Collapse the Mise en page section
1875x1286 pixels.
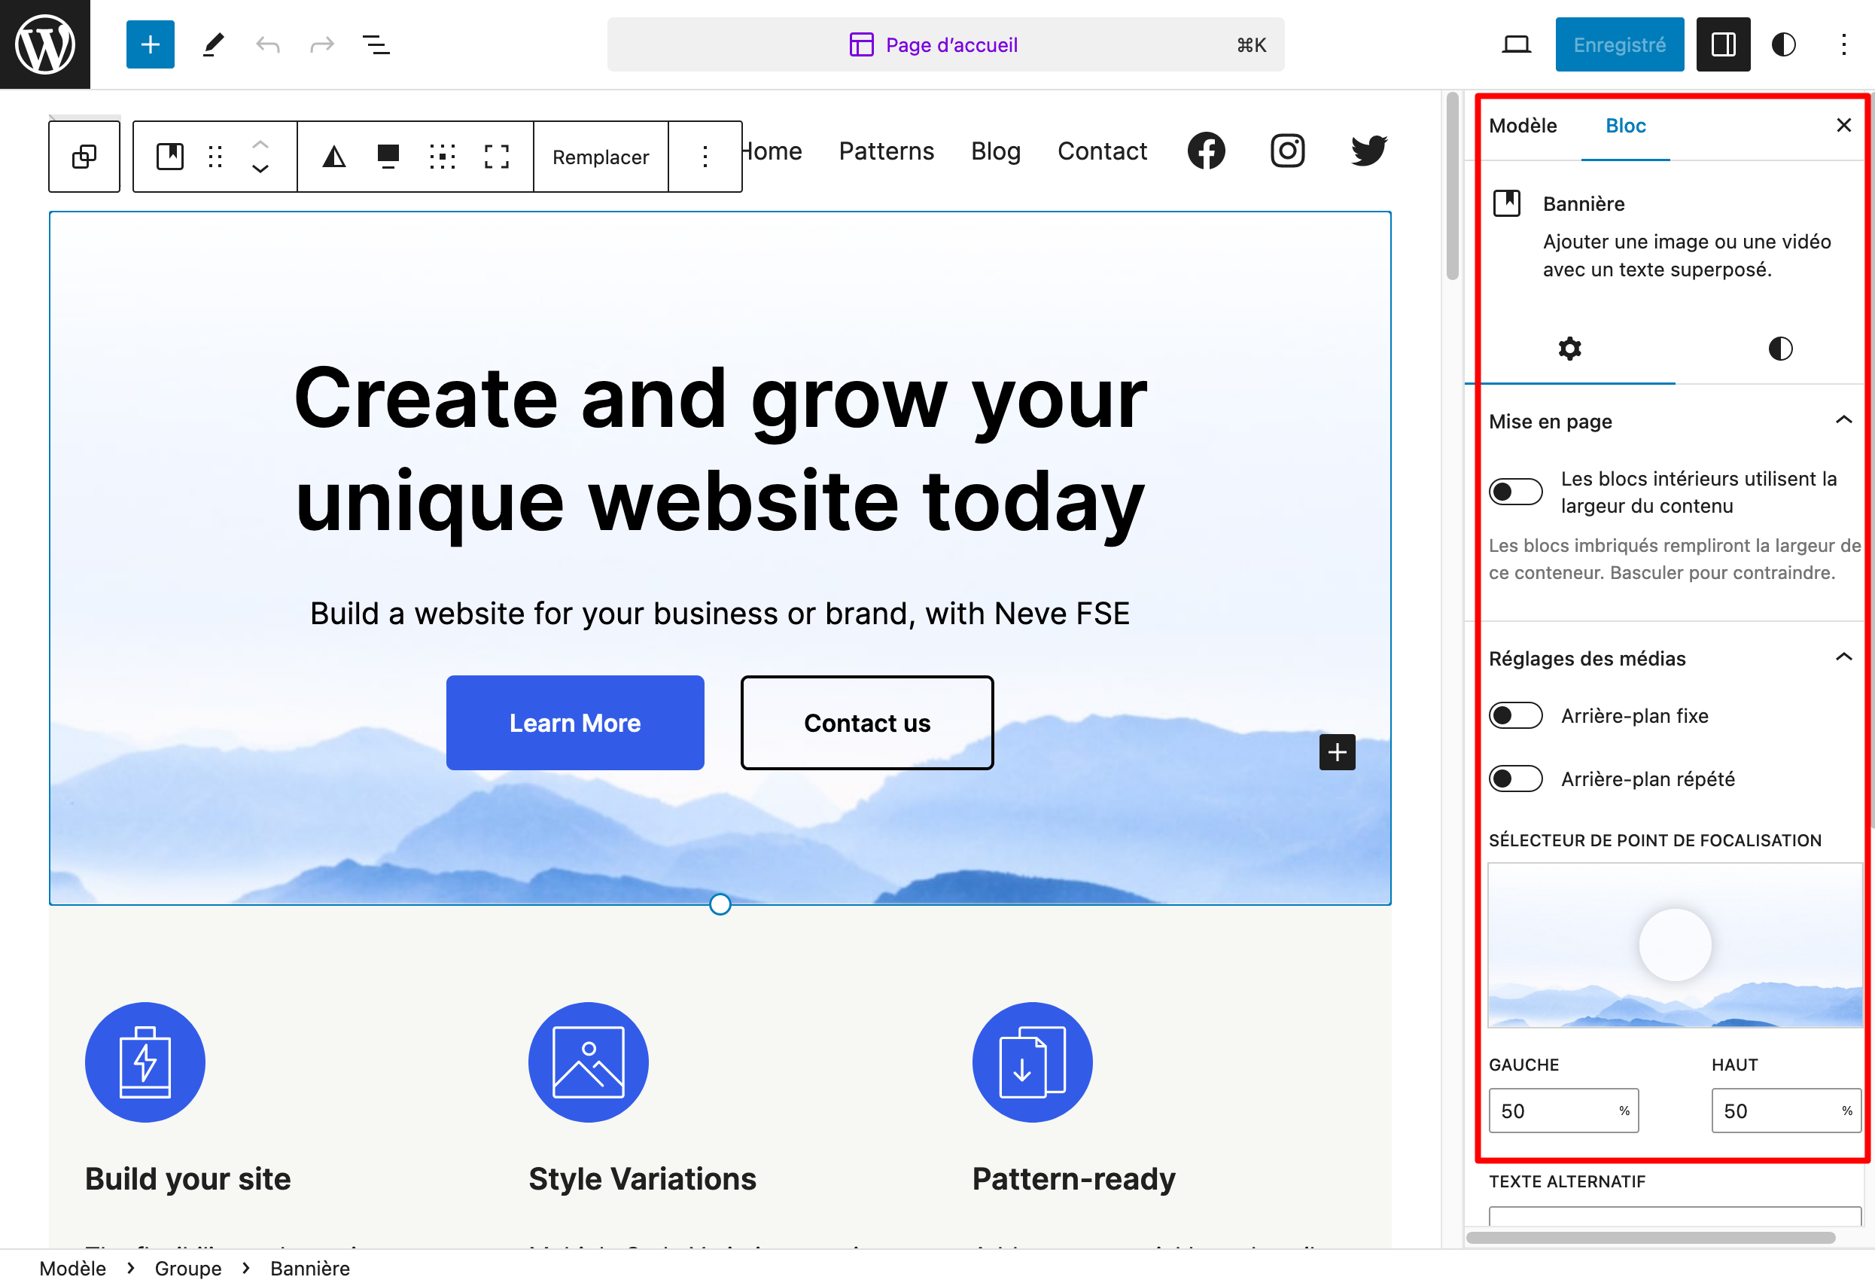point(1843,421)
